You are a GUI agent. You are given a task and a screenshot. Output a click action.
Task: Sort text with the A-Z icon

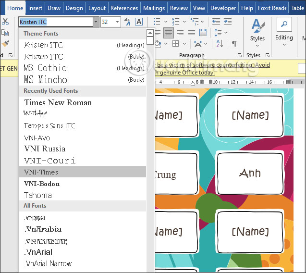220,44
